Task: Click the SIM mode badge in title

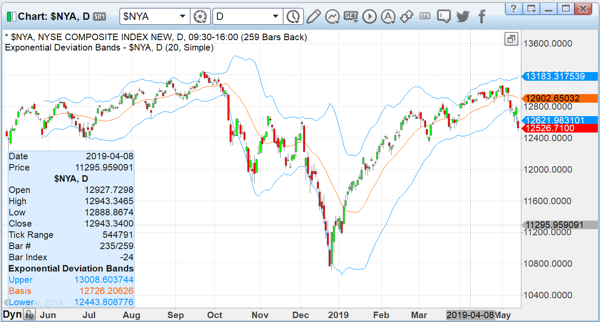Action: pos(100,16)
